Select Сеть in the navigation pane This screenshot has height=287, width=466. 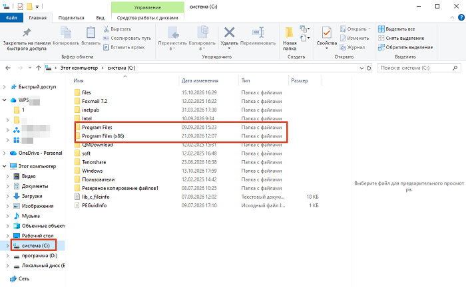coord(23,279)
